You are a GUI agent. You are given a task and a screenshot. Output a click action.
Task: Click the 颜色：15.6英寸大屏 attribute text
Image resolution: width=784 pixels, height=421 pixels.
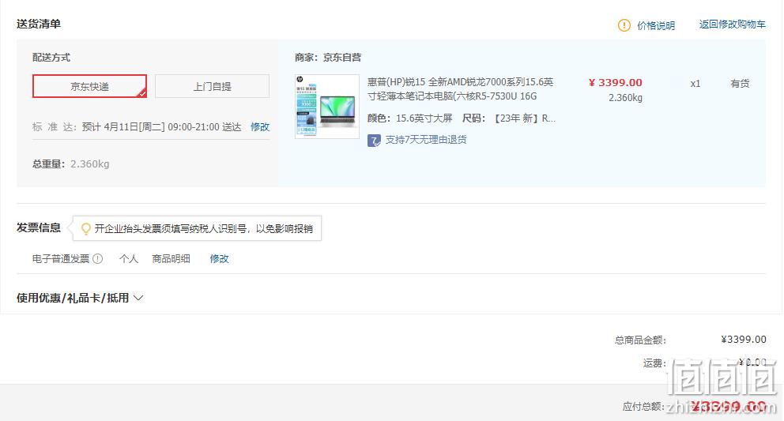click(x=409, y=118)
